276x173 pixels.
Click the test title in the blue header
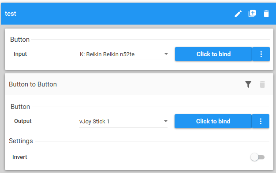[x=11, y=14]
